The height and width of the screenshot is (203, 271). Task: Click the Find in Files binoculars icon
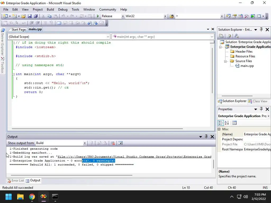(x=171, y=16)
